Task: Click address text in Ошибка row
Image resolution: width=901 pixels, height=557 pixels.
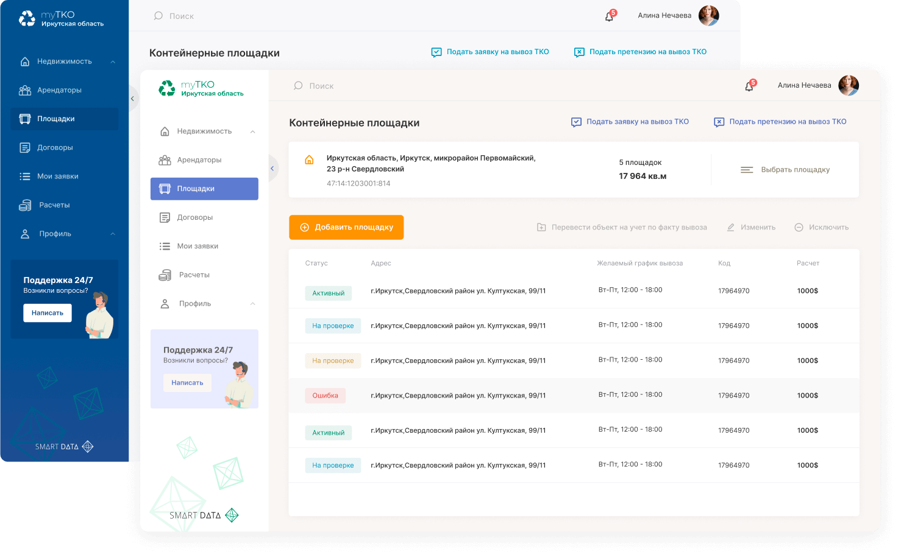Action: pos(458,396)
